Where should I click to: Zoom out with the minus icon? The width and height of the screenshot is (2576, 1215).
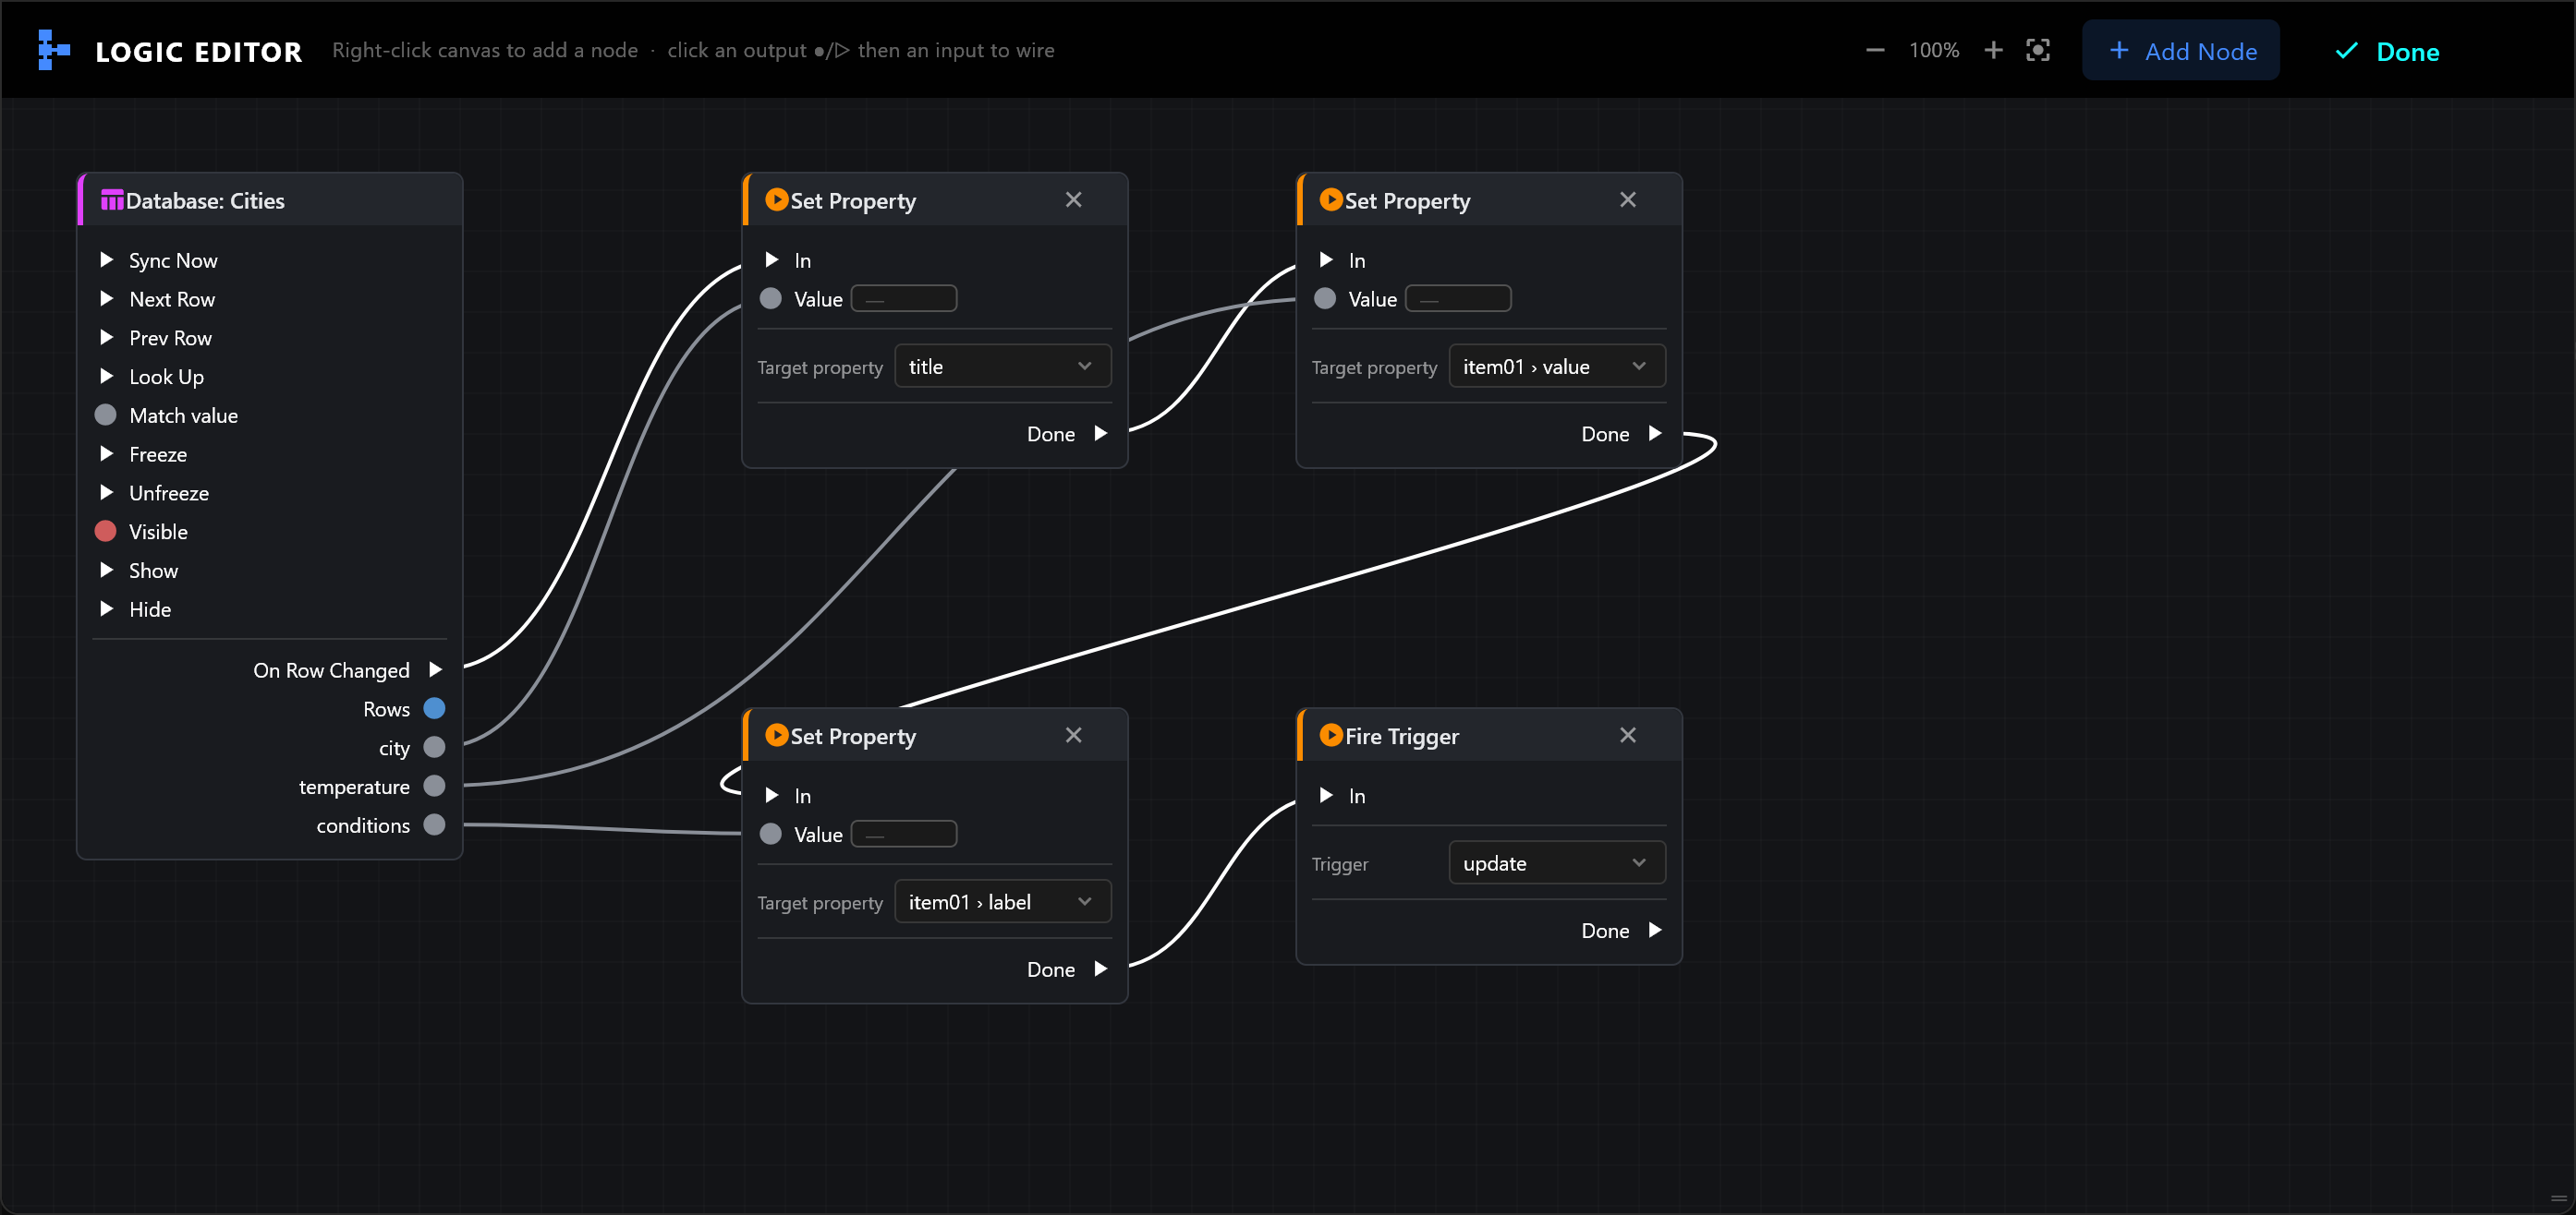(x=1875, y=50)
